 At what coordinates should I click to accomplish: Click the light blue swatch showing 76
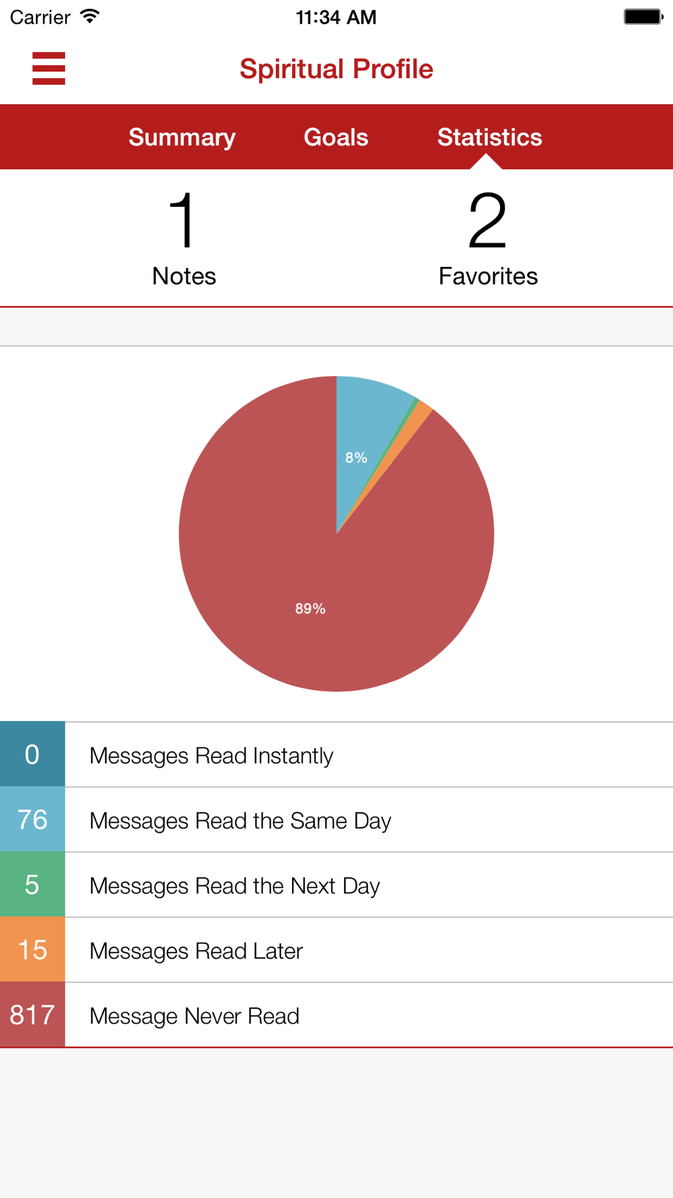(x=32, y=819)
